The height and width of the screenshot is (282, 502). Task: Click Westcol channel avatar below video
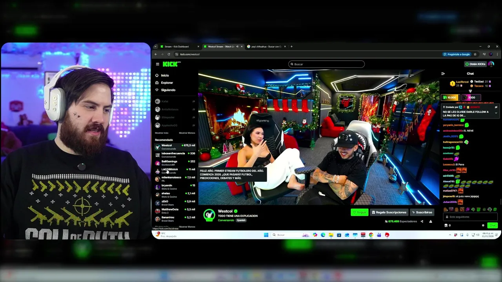[x=209, y=215]
